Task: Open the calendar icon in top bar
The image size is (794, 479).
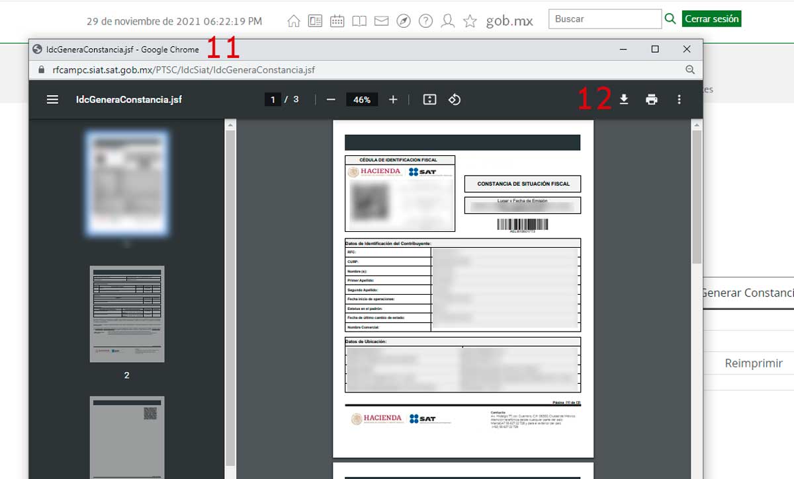Action: click(x=337, y=21)
